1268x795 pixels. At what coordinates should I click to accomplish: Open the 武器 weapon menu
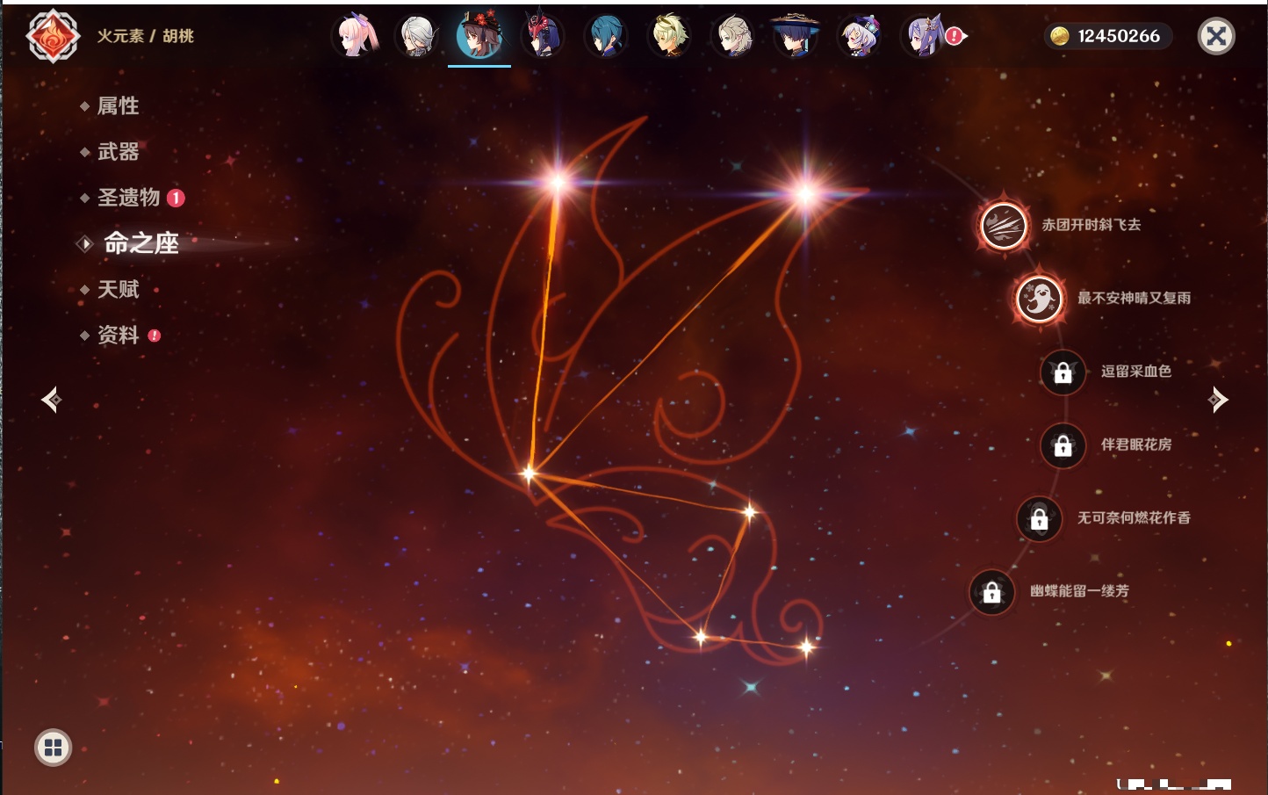(118, 152)
